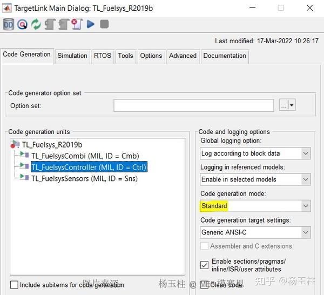Open Code generation target settings dropdown
This screenshot has height=295, width=324.
point(255,232)
